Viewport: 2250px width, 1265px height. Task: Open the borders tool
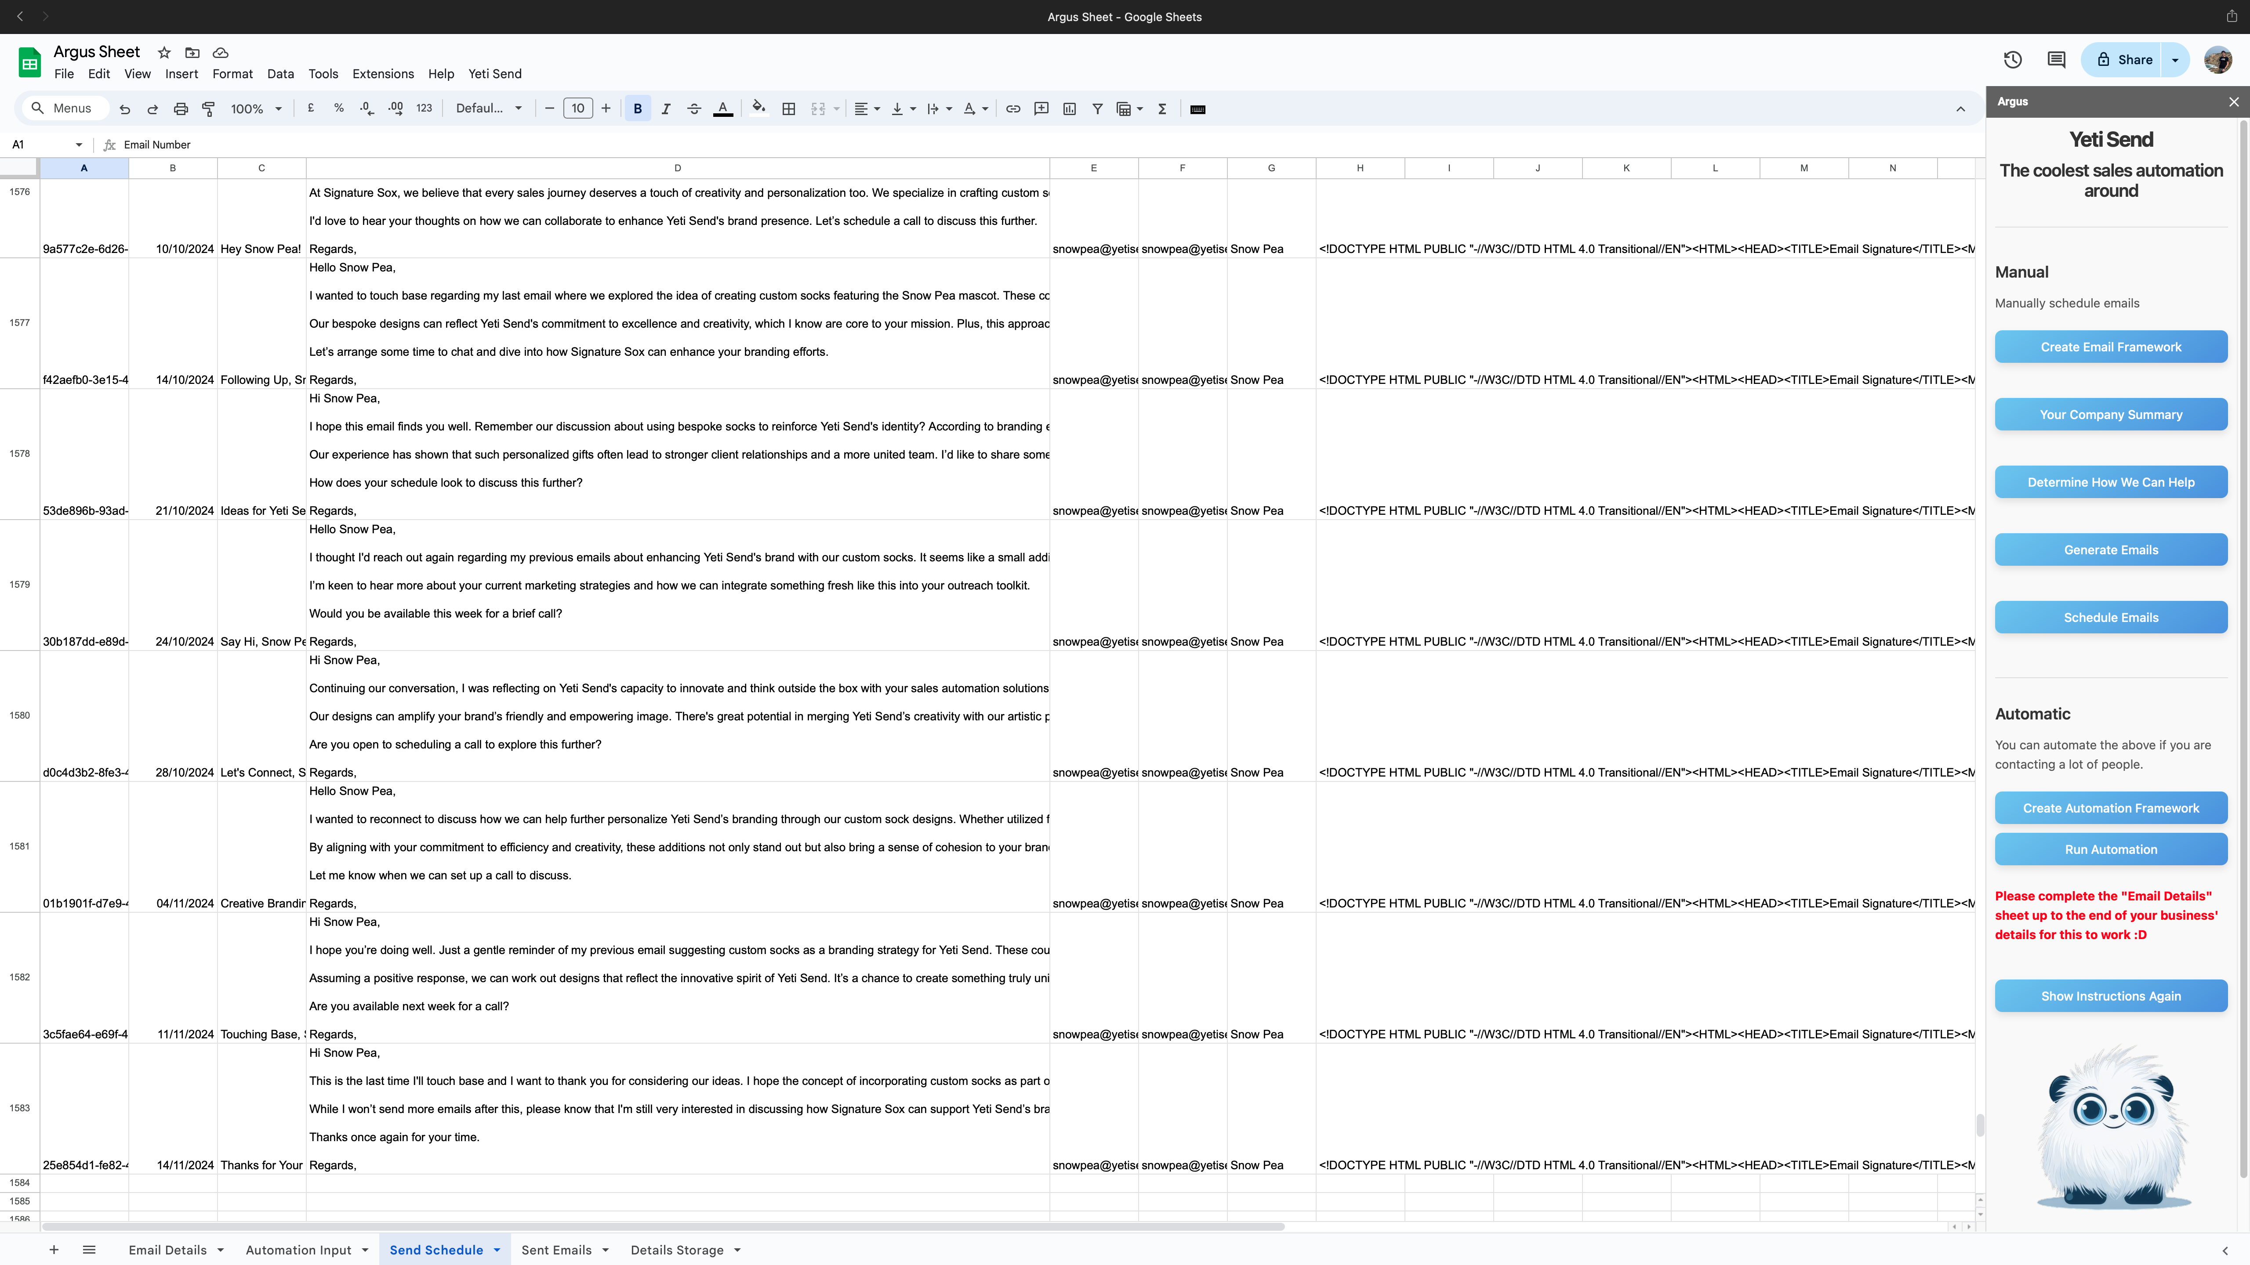(x=789, y=108)
